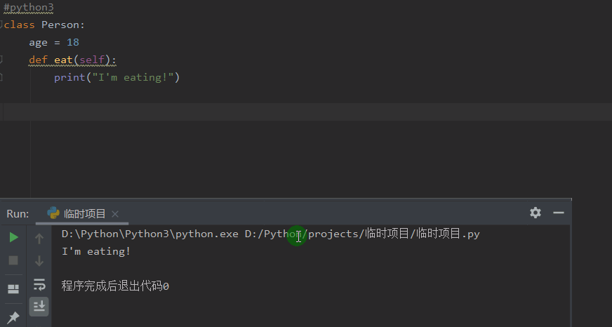Click the Up the stack trace arrow
The width and height of the screenshot is (612, 327).
[39, 239]
